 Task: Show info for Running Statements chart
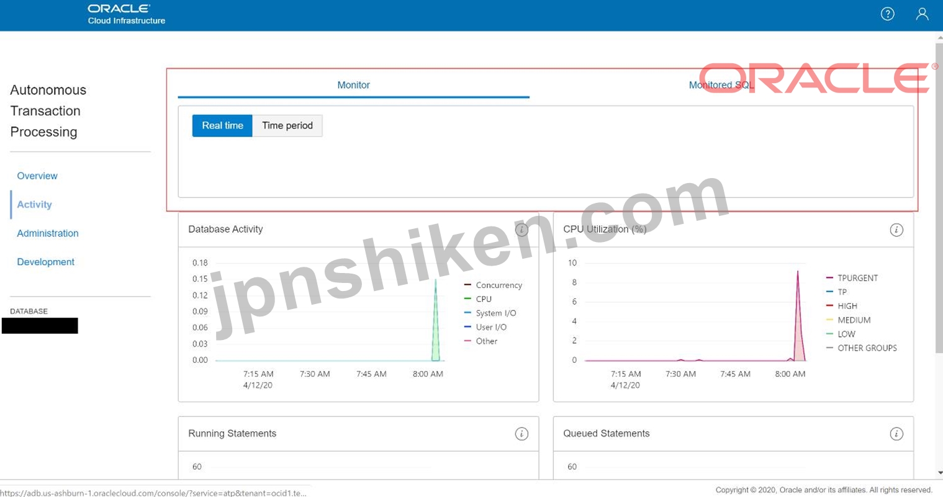521,434
